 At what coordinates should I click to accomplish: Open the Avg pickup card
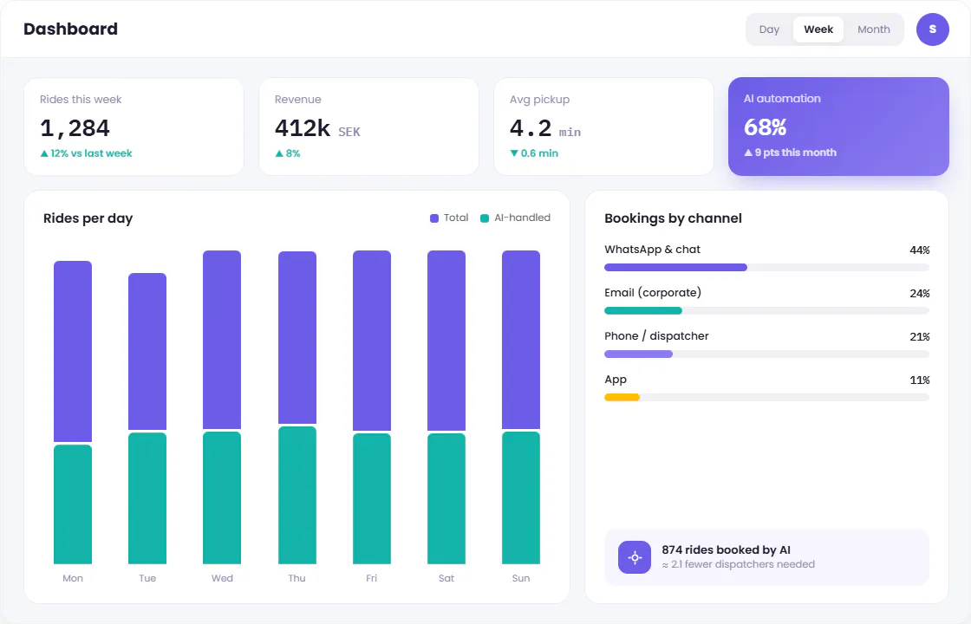point(603,127)
